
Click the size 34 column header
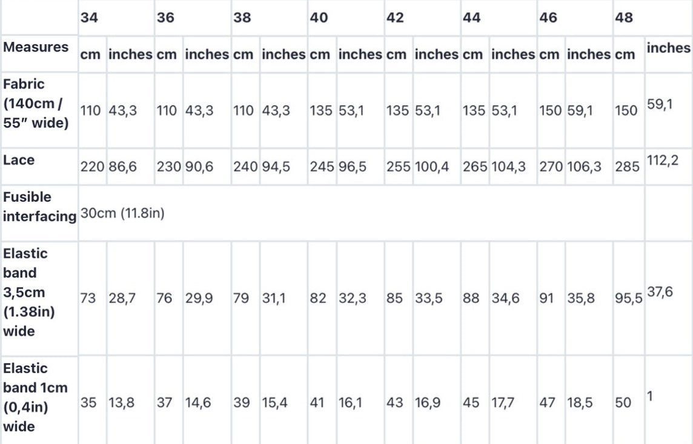[89, 18]
